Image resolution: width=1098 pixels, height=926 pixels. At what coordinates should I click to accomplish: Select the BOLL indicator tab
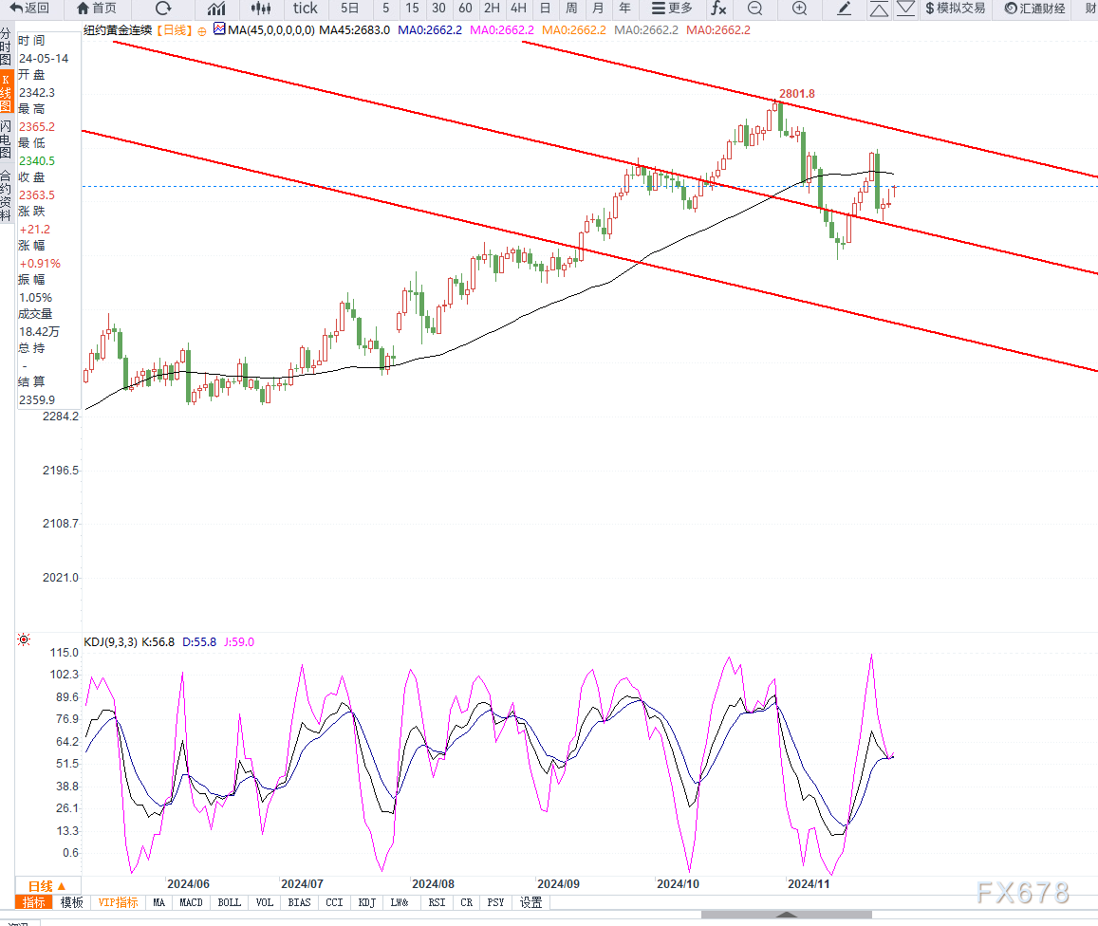pos(229,902)
